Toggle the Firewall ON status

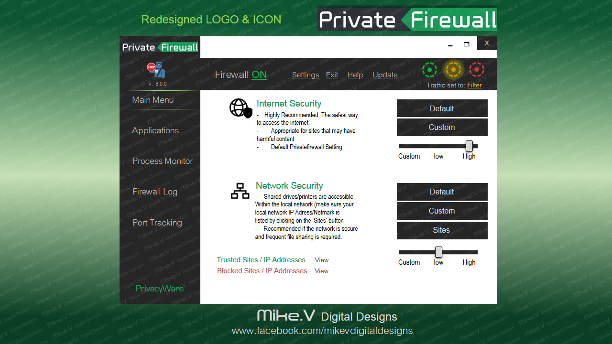pos(259,75)
